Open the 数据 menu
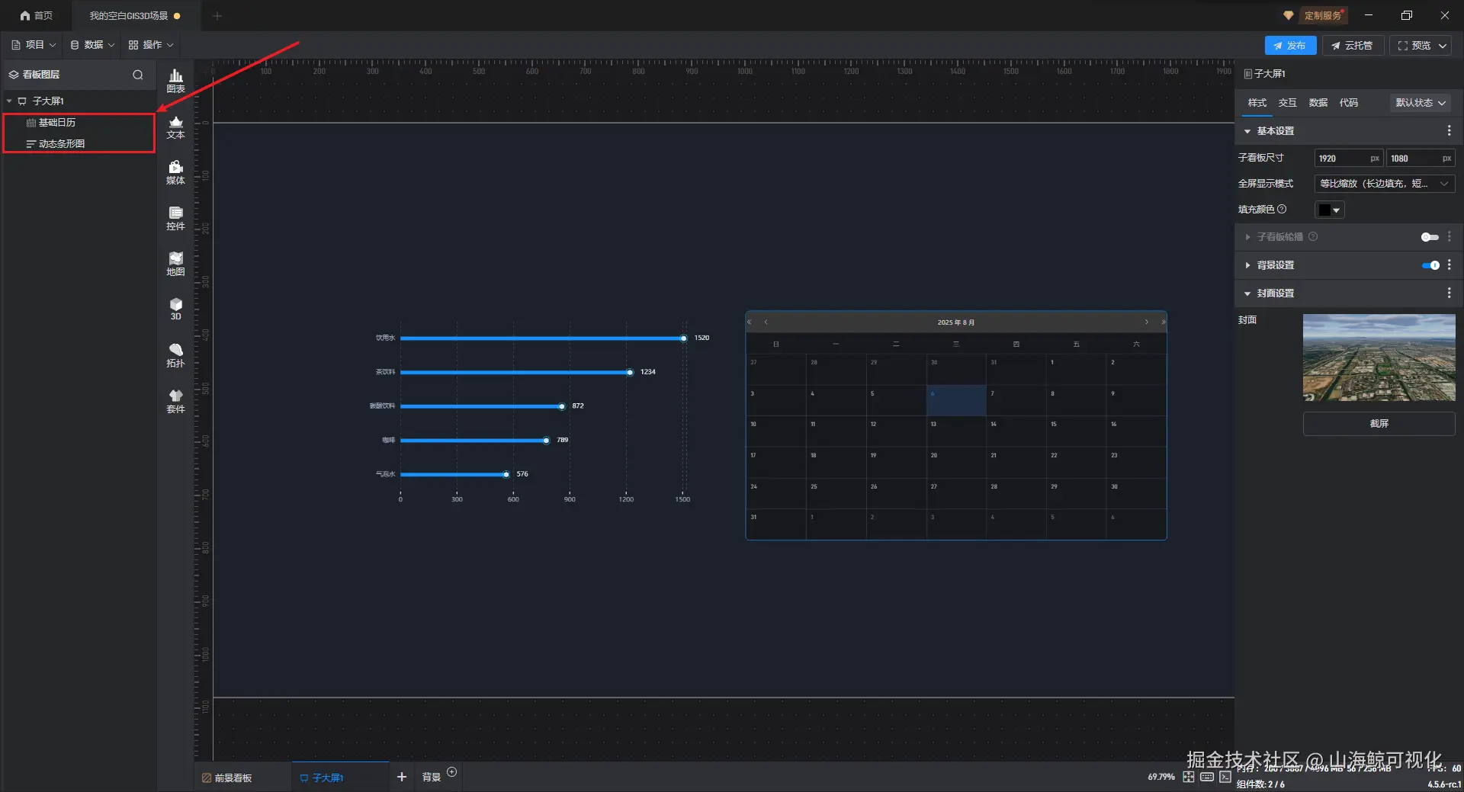Screen dimensions: 1464x792 pyautogui.click(x=92, y=45)
